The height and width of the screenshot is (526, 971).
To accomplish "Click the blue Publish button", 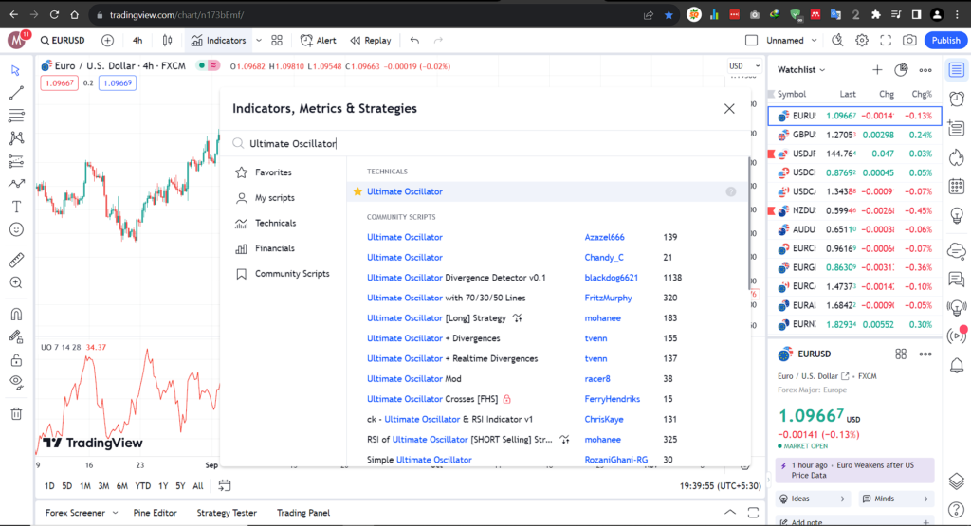I will [945, 41].
